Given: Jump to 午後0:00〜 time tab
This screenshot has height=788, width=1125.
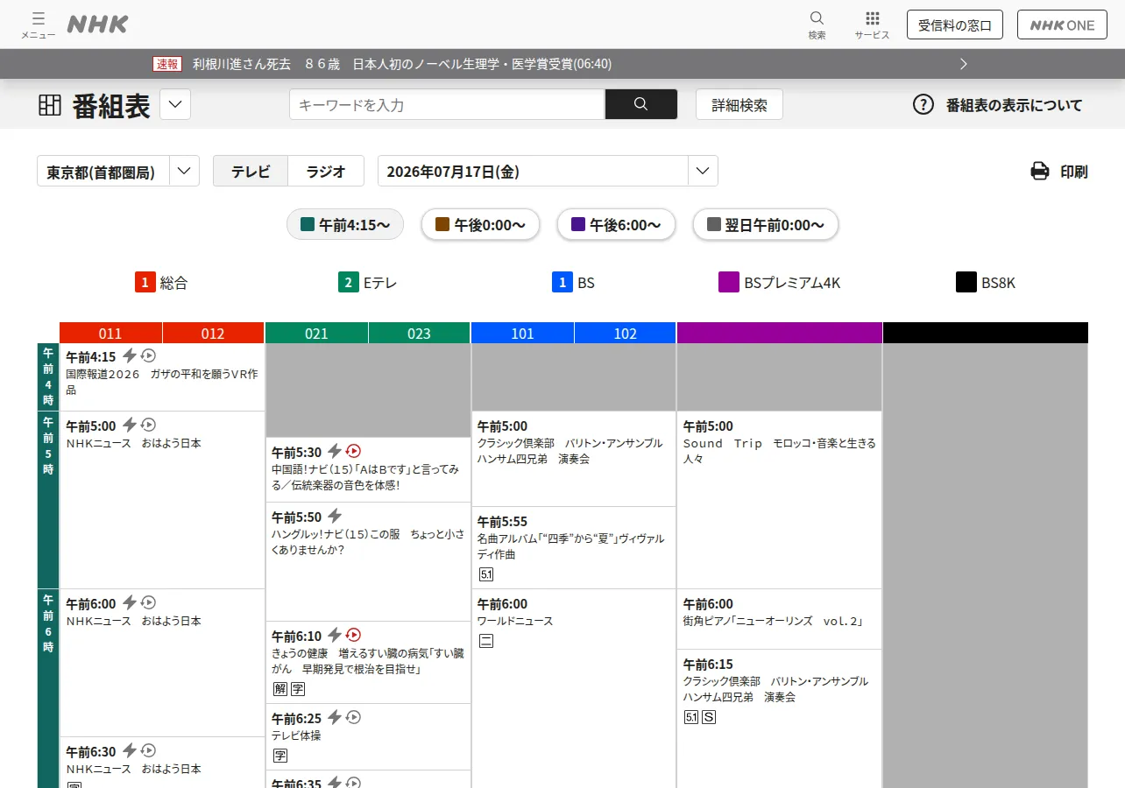Looking at the screenshot, I should tap(480, 224).
